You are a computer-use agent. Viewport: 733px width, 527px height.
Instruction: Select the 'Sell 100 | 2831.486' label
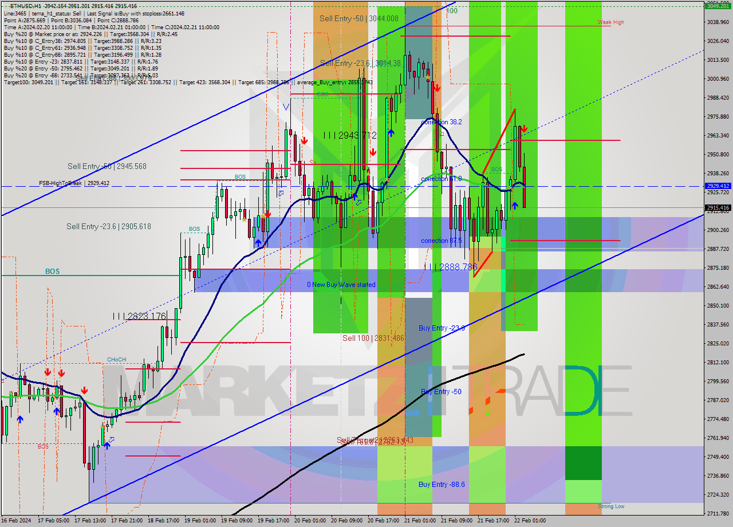click(x=373, y=338)
